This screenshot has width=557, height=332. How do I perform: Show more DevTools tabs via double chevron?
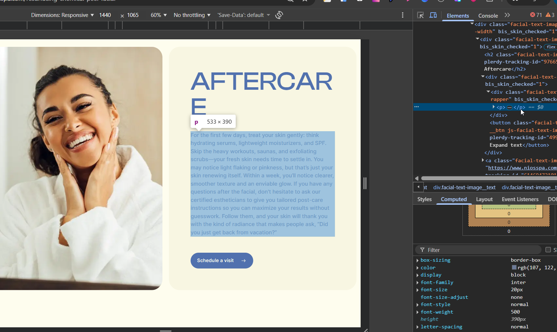point(507,15)
